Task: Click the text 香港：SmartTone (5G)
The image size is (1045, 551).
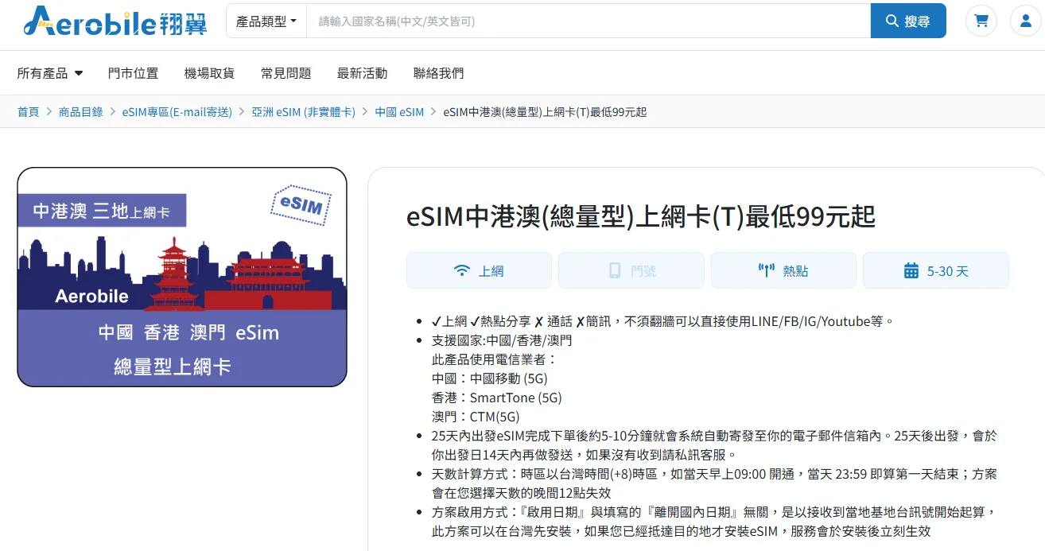Action: pyautogui.click(x=497, y=398)
